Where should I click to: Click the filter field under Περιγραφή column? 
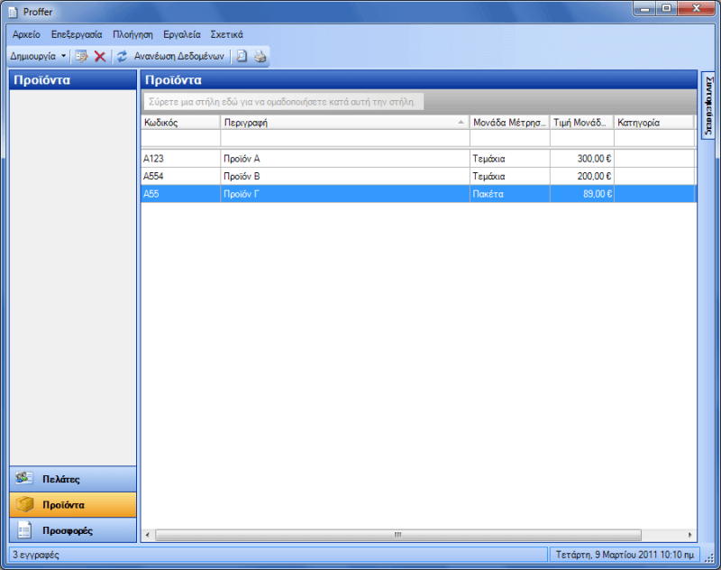[x=344, y=139]
